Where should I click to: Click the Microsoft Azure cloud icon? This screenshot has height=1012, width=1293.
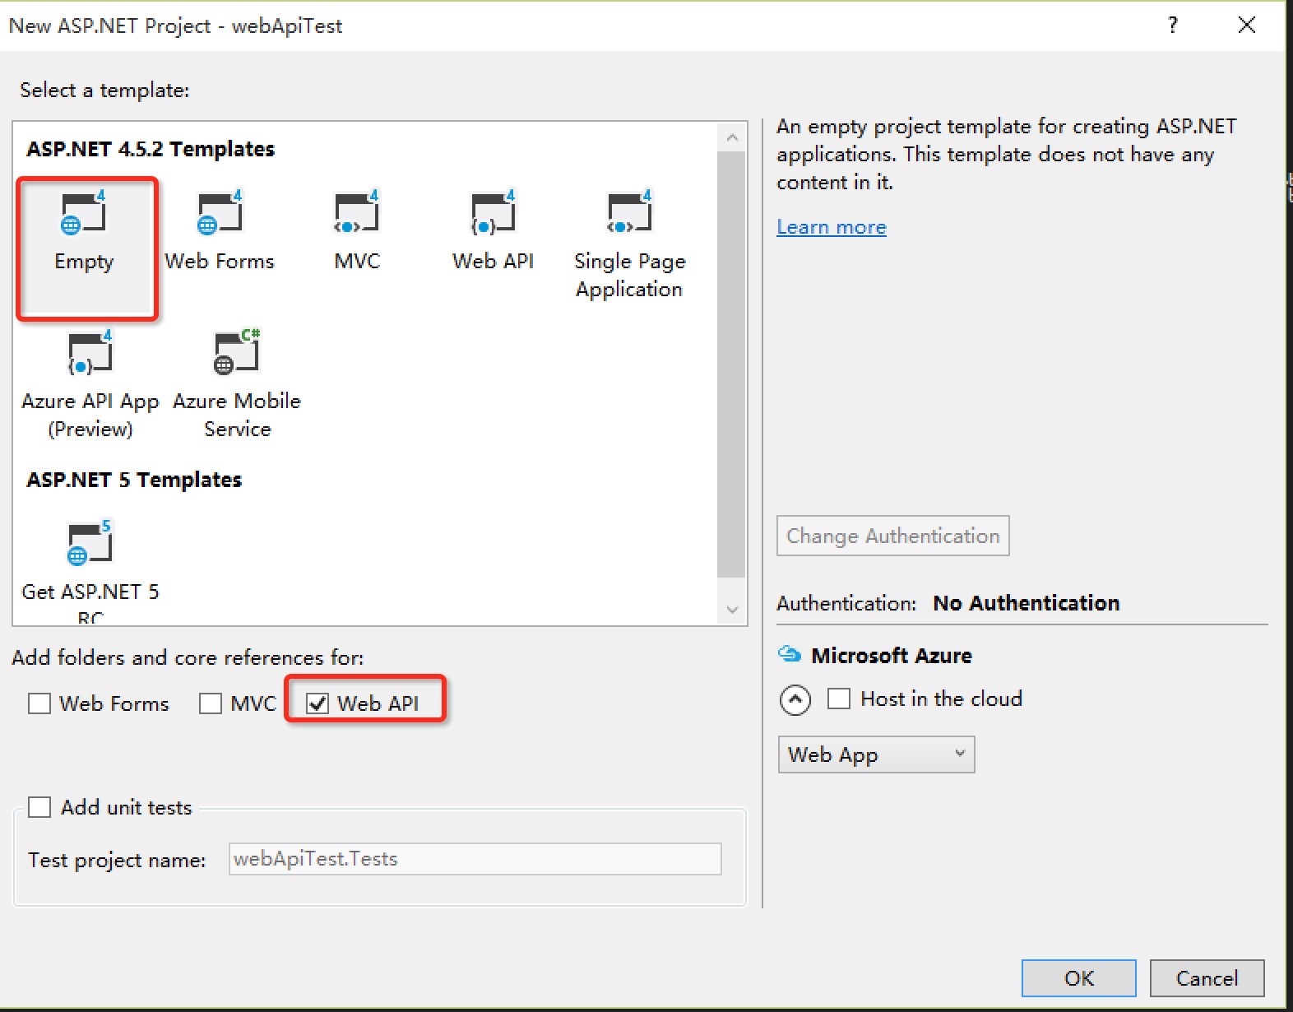[790, 654]
